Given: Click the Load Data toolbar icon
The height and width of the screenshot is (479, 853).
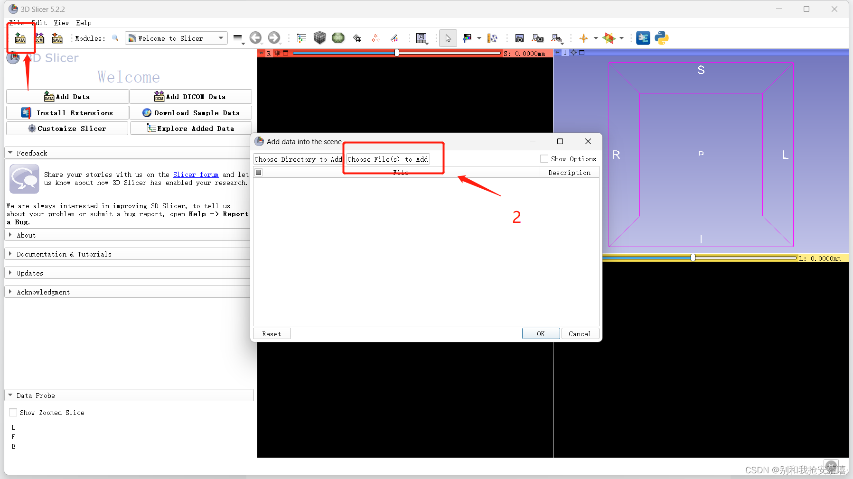Looking at the screenshot, I should tap(20, 38).
